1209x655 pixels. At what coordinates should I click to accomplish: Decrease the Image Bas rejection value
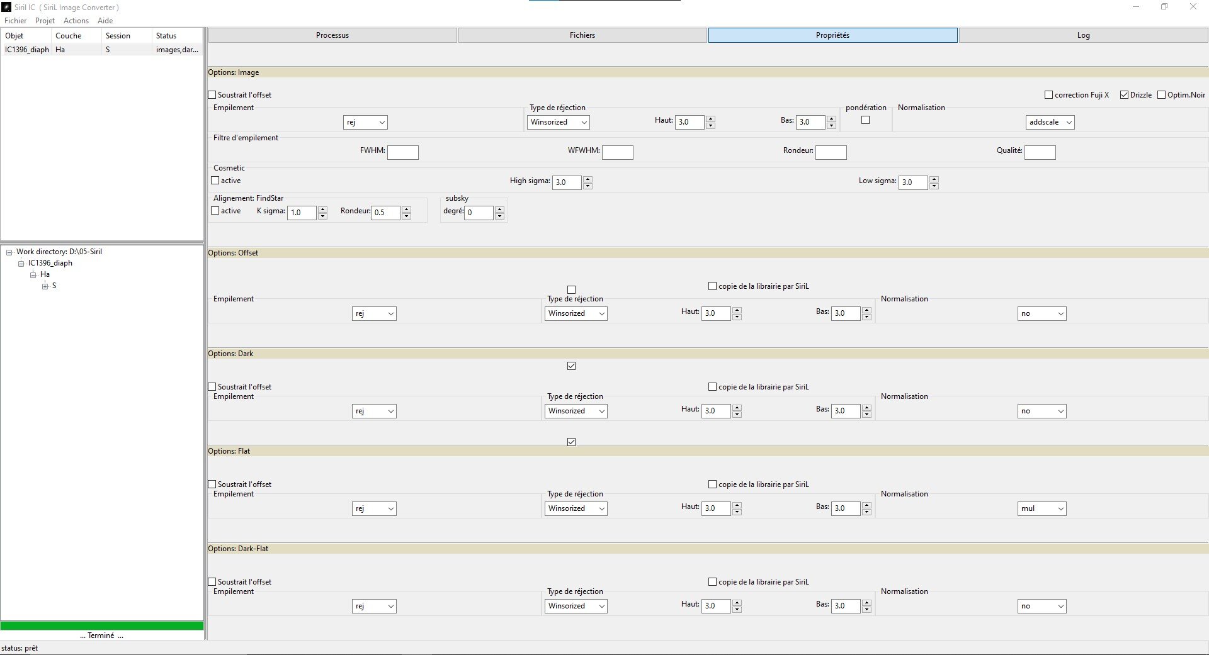831,125
